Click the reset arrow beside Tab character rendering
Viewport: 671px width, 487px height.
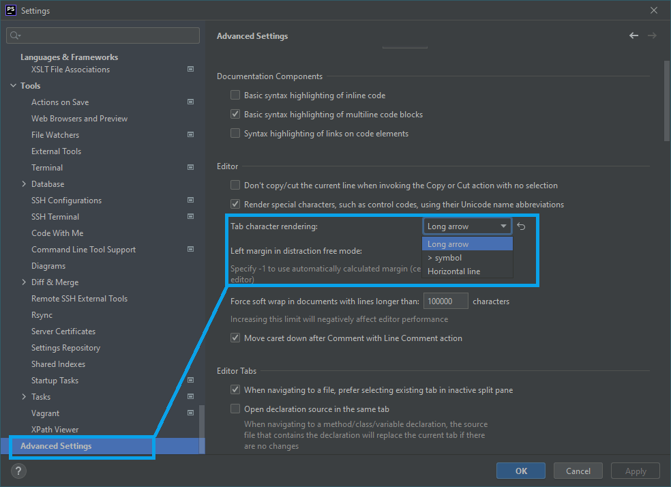click(x=520, y=226)
